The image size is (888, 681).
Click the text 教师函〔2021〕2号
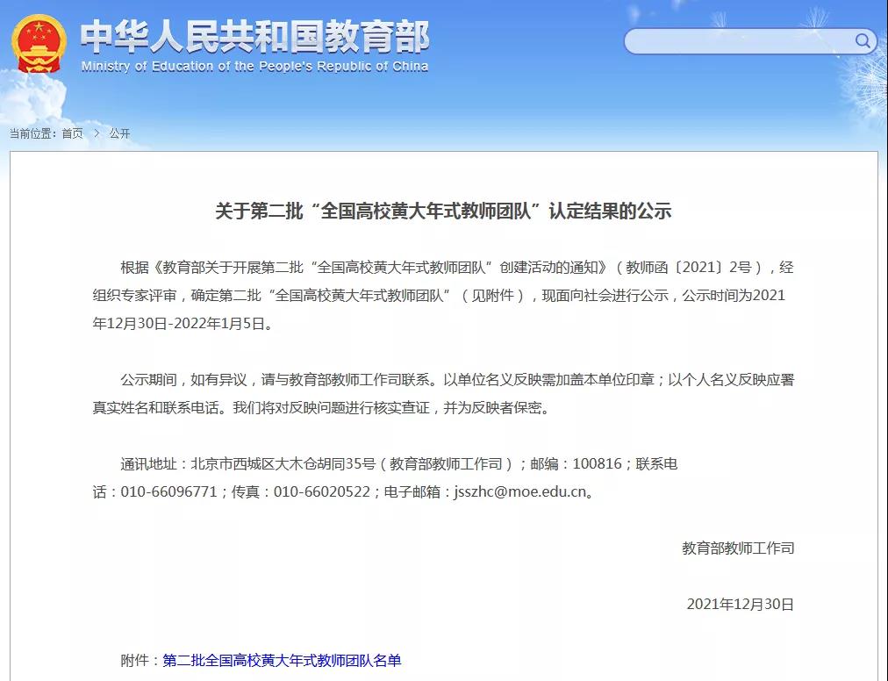point(689,268)
